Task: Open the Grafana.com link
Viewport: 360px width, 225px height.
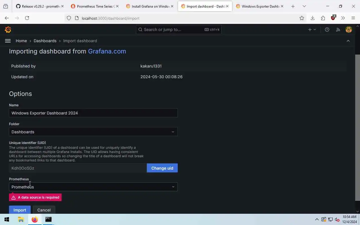Action: point(107,51)
